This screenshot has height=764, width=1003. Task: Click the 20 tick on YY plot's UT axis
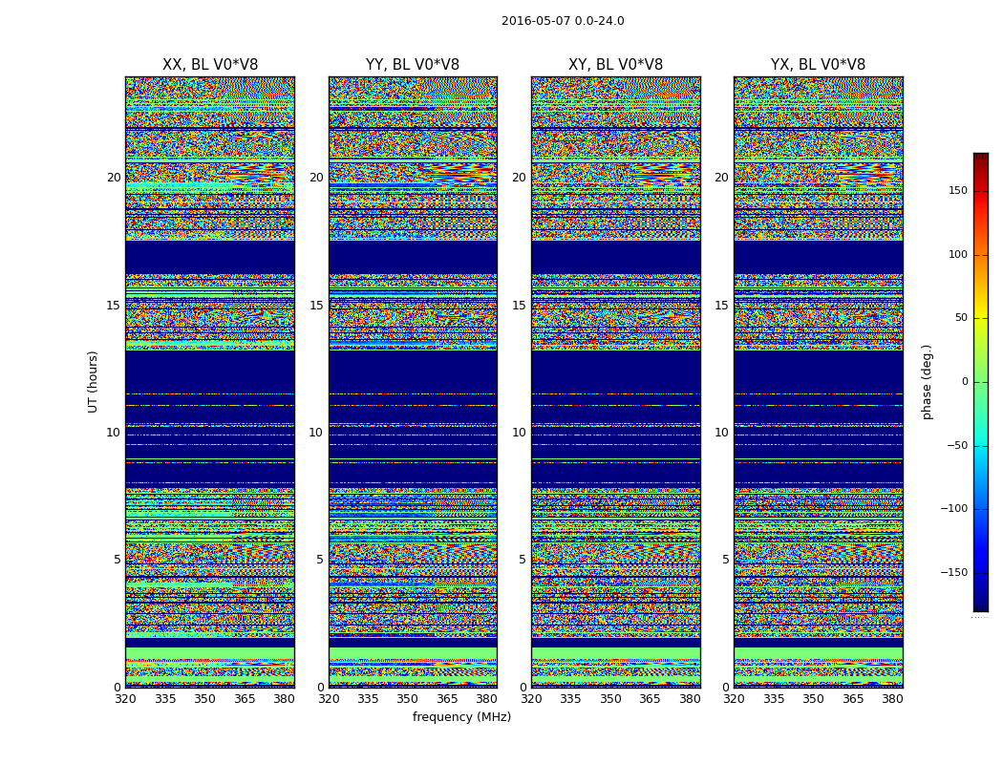tap(316, 178)
